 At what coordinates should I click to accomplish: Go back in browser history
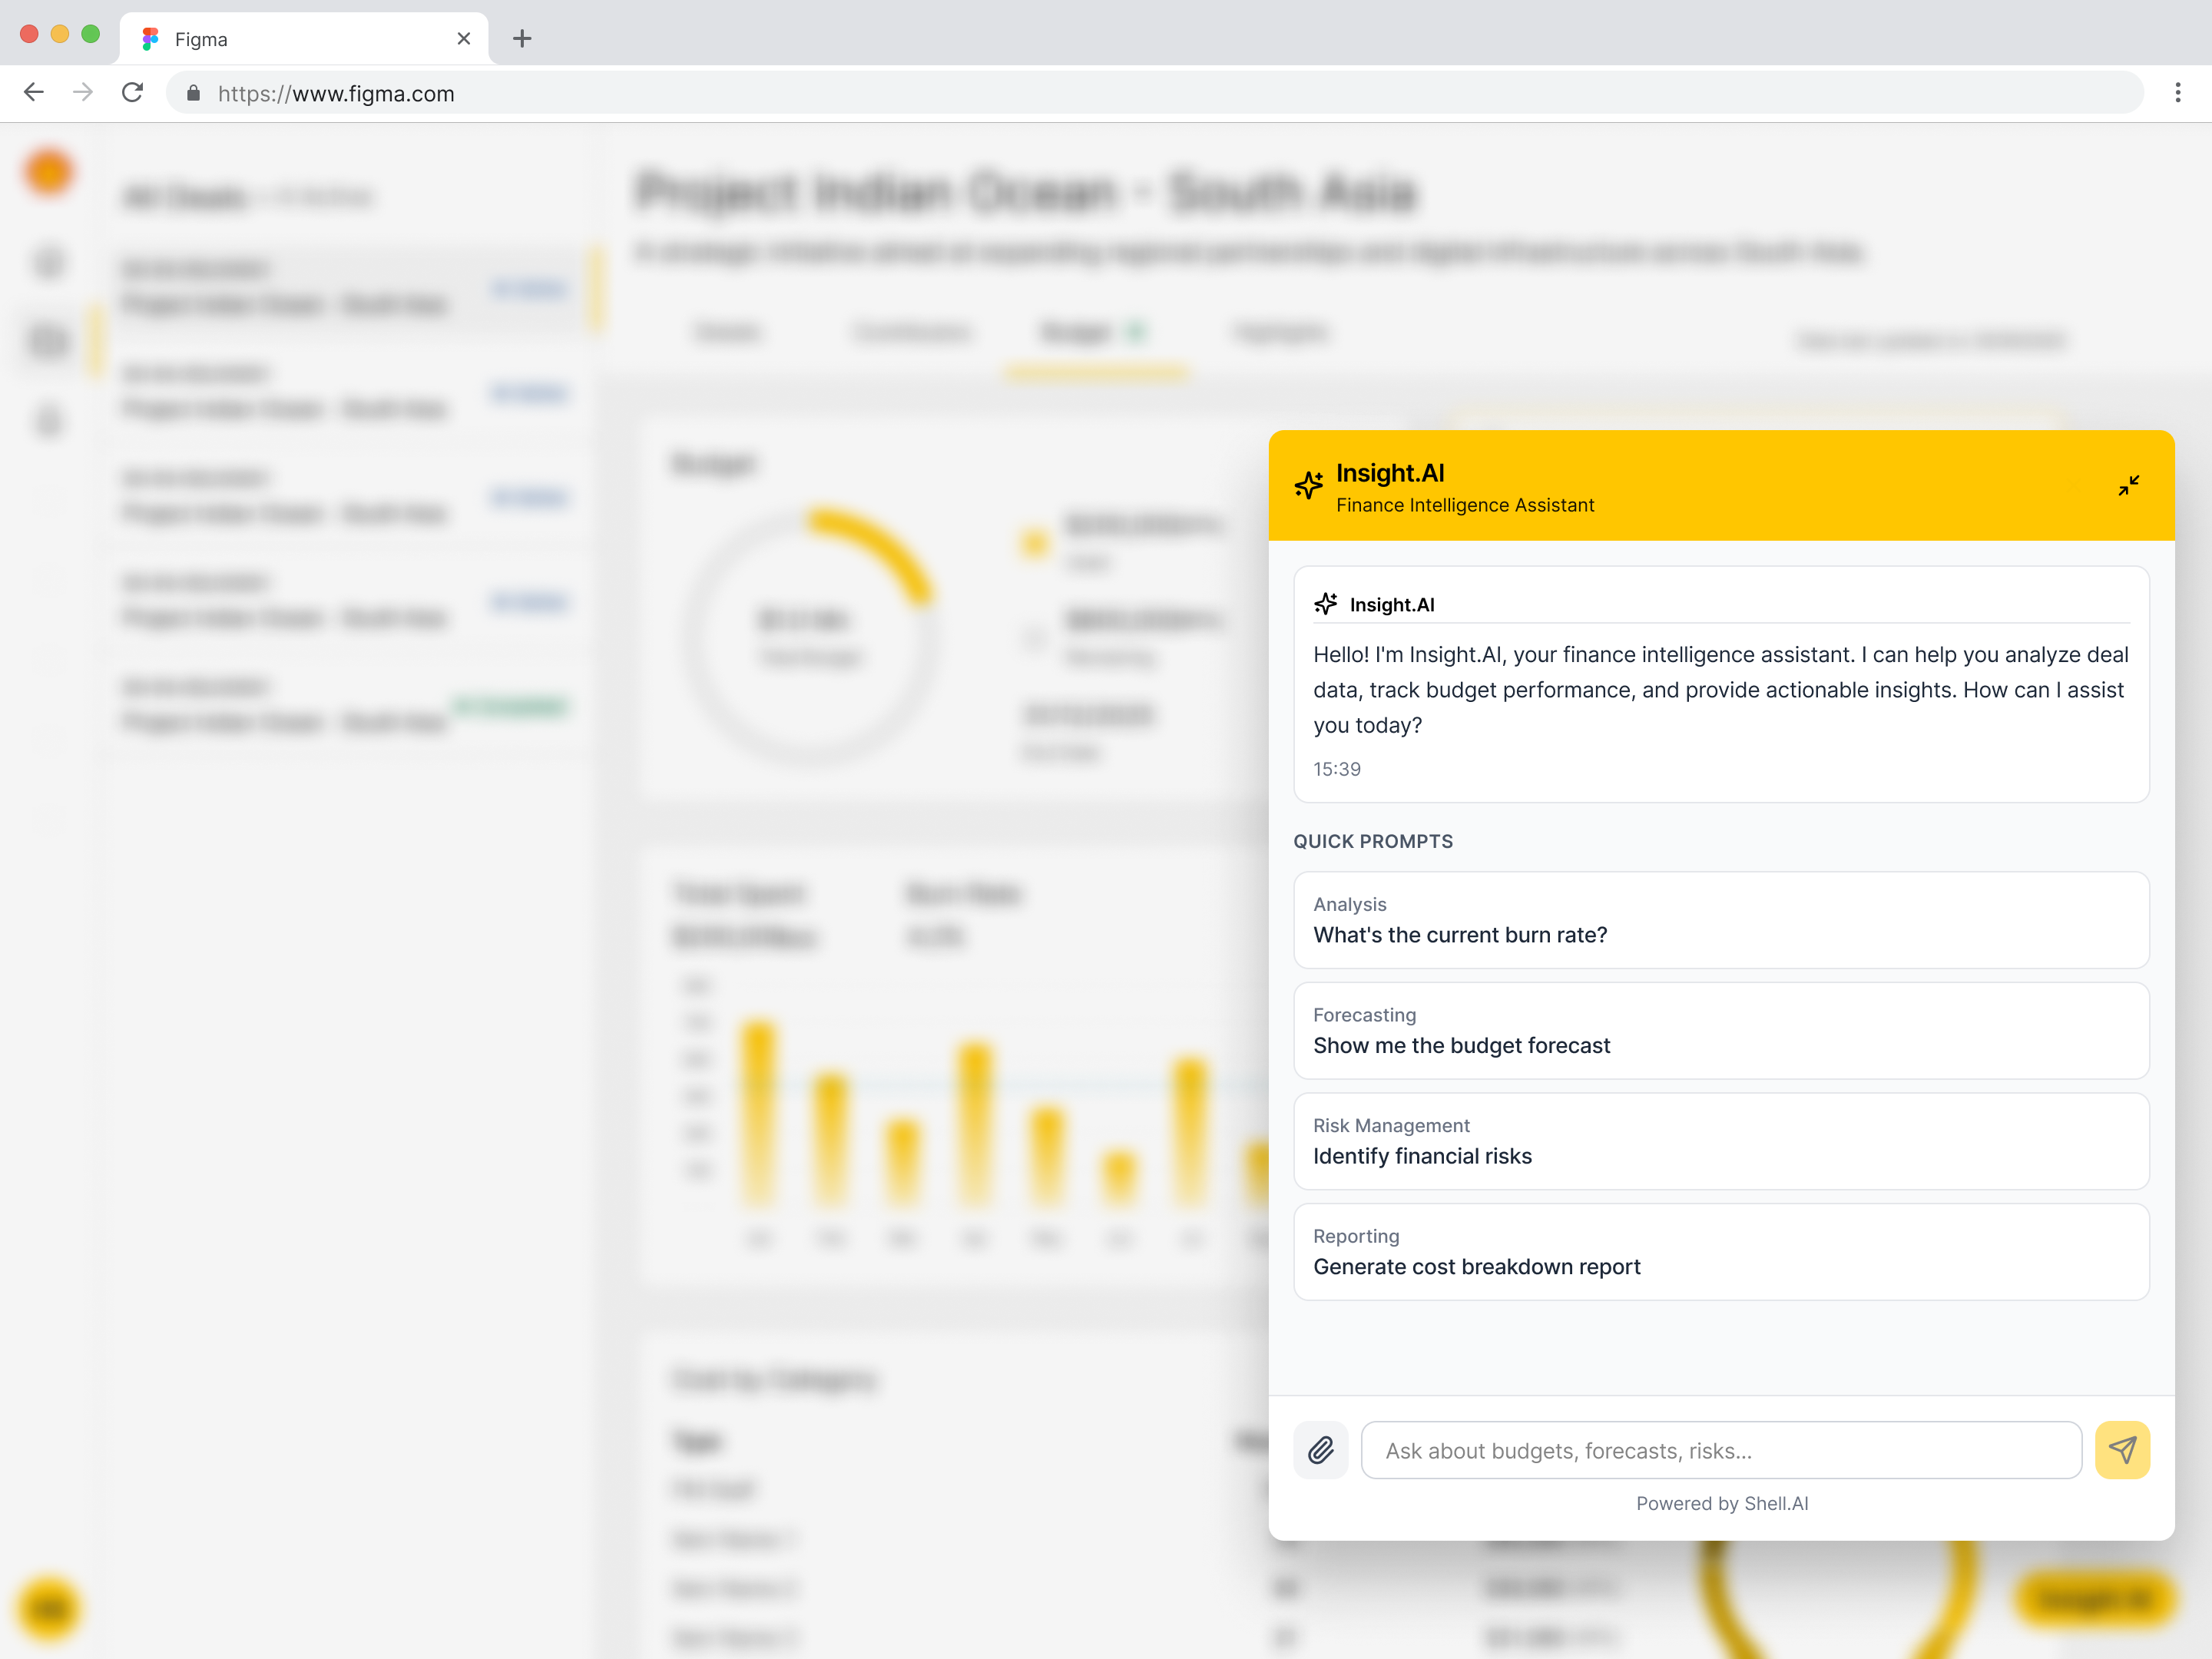point(34,93)
